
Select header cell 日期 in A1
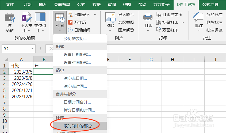tap(21, 66)
